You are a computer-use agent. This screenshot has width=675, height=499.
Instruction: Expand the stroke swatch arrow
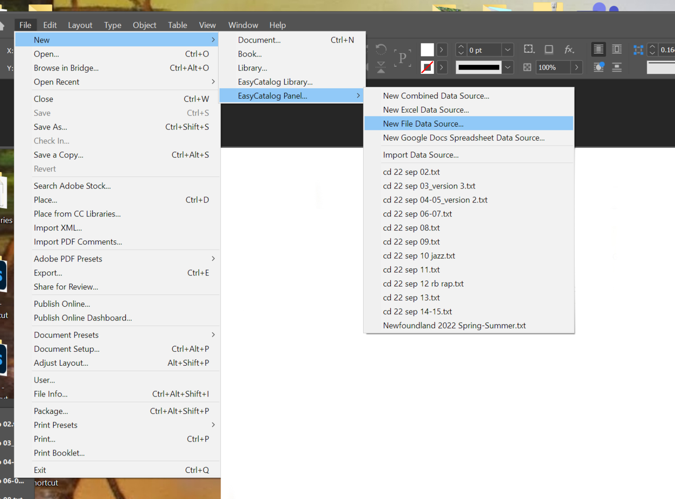coord(442,67)
